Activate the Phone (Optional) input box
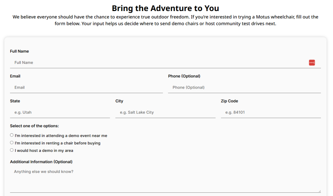333x196 pixels. click(x=244, y=88)
